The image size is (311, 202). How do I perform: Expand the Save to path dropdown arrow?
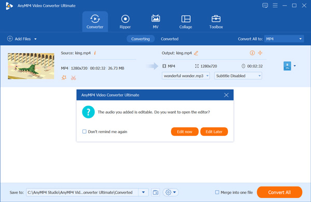[143, 192]
